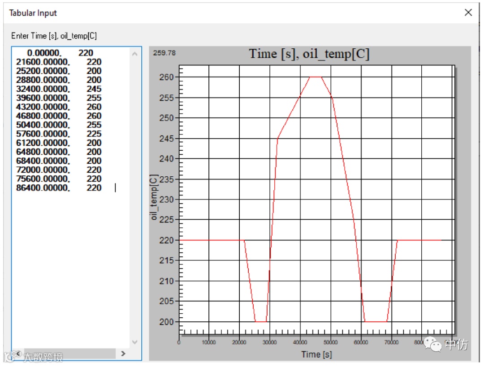The height and width of the screenshot is (366, 484).
Task: Click empty area of table input below rows
Action: click(x=70, y=268)
